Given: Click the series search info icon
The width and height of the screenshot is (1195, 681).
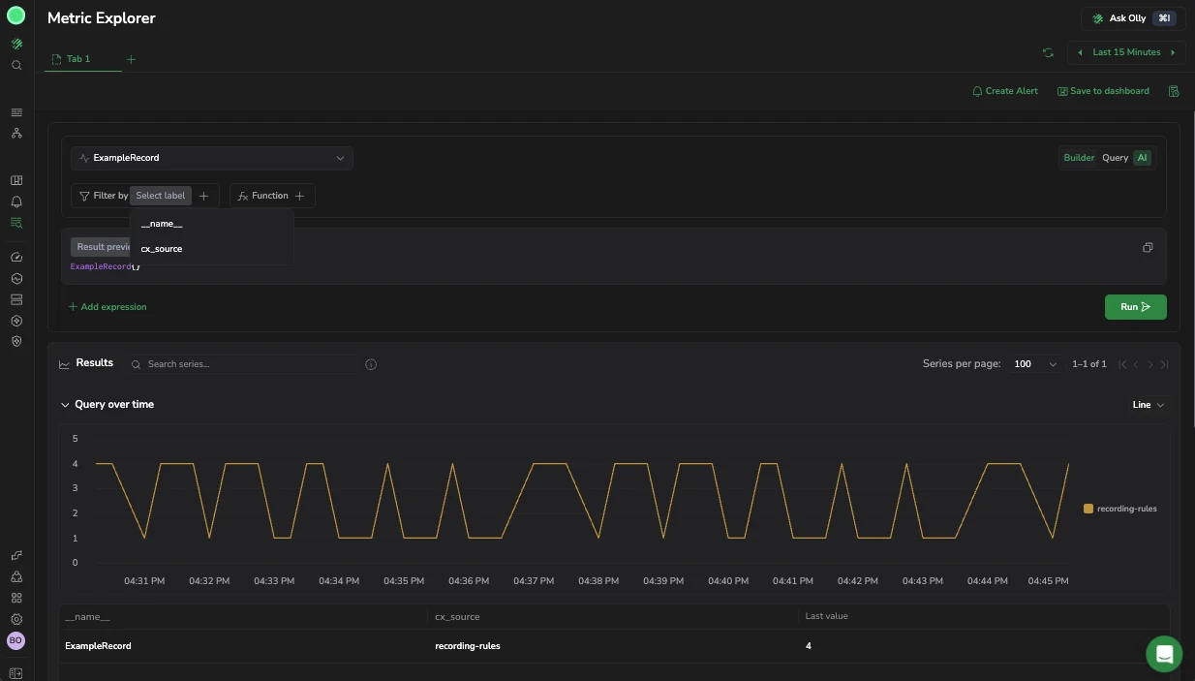Looking at the screenshot, I should (371, 364).
